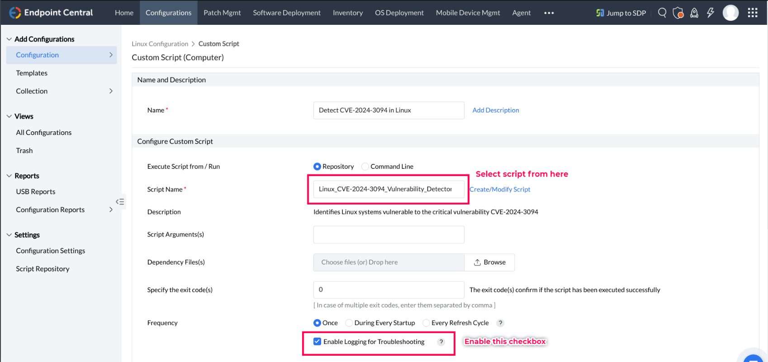
Task: Click the Script Arguments input field
Action: [x=389, y=235]
